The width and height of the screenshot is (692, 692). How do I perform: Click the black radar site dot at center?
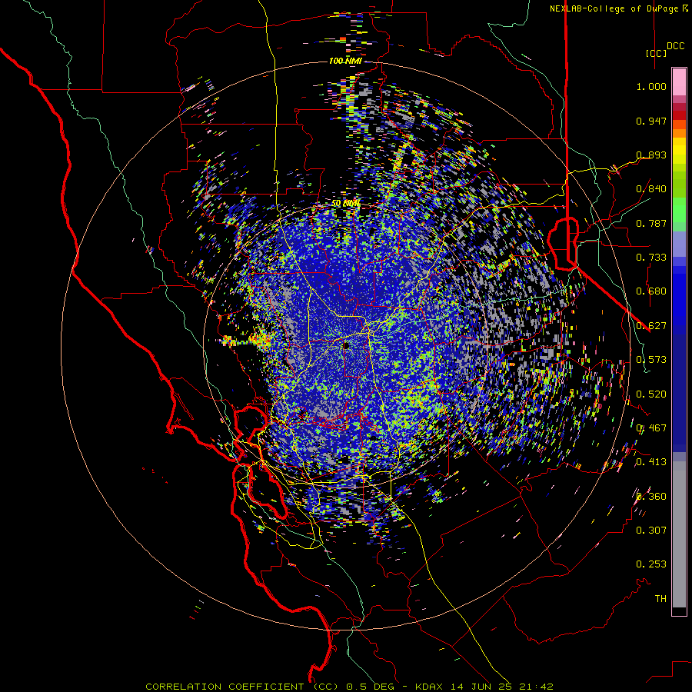point(346,345)
